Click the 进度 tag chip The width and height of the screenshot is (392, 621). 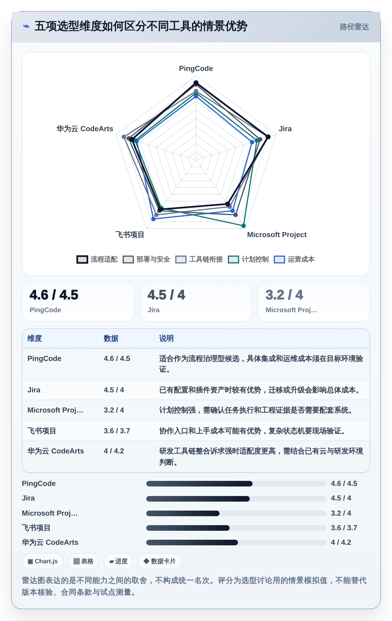pyautogui.click(x=118, y=561)
